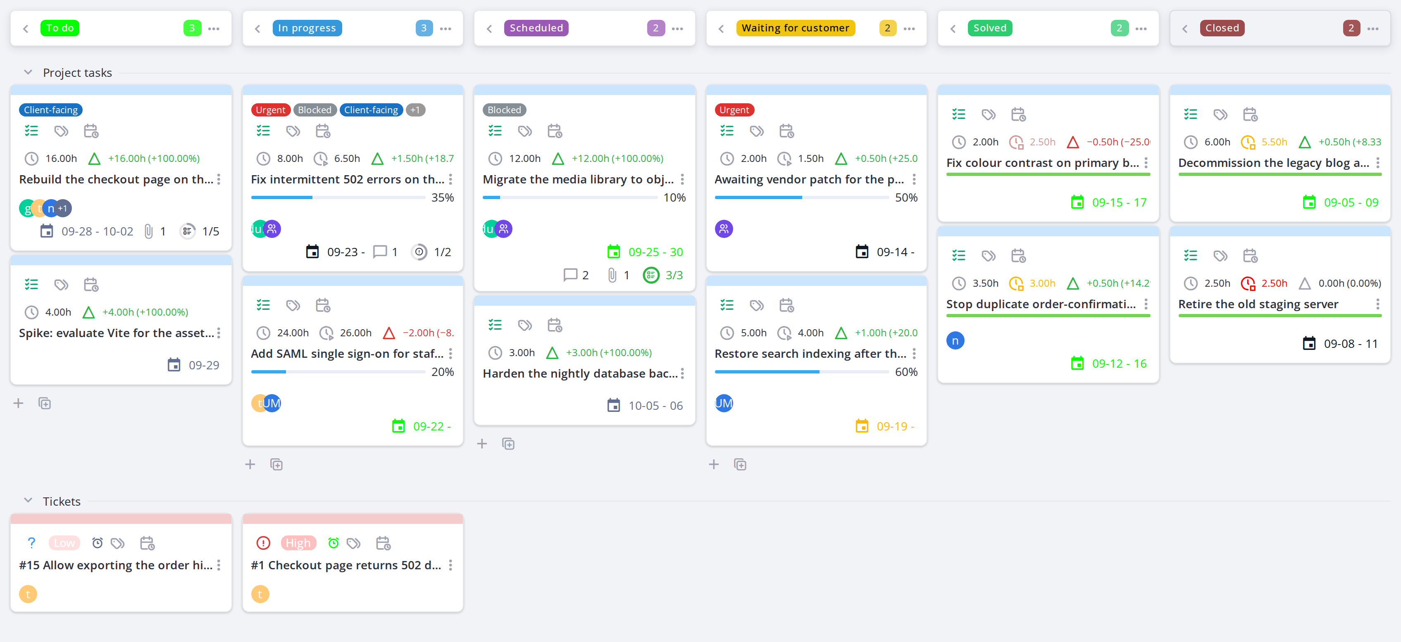Open Waiting for customer column options menu
Screen dimensions: 1401x642
[909, 29]
